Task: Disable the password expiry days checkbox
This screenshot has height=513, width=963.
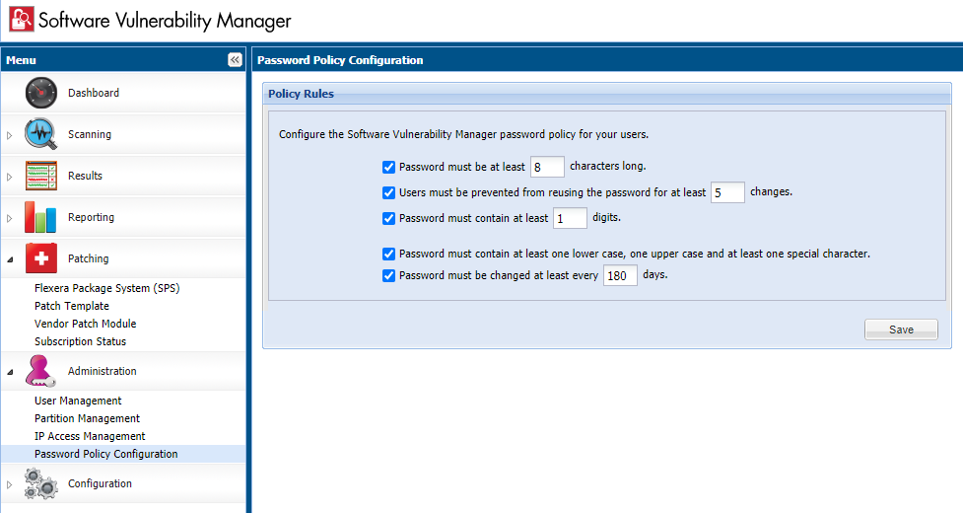Action: click(x=388, y=276)
